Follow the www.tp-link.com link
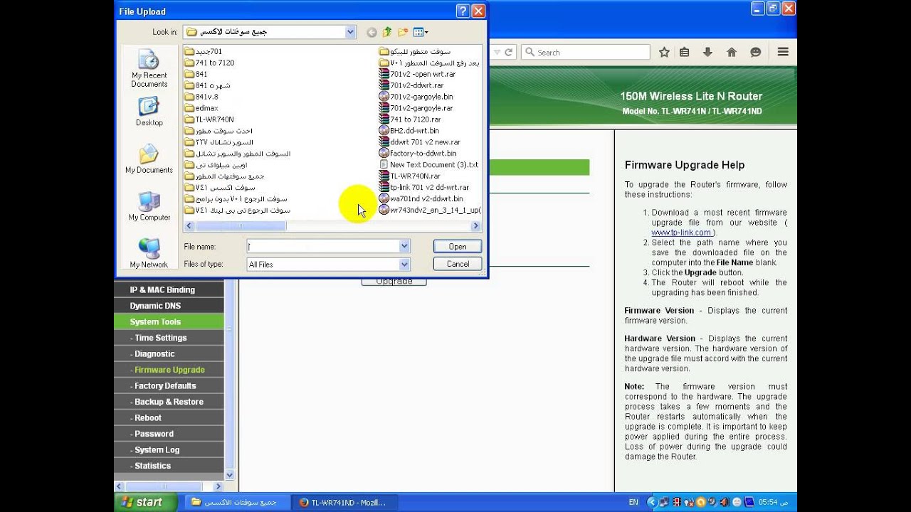Image resolution: width=911 pixels, height=512 pixels. click(x=682, y=233)
